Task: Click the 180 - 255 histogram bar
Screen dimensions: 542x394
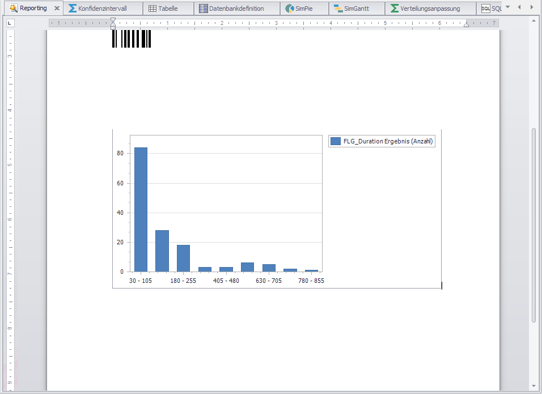Action: (184, 258)
